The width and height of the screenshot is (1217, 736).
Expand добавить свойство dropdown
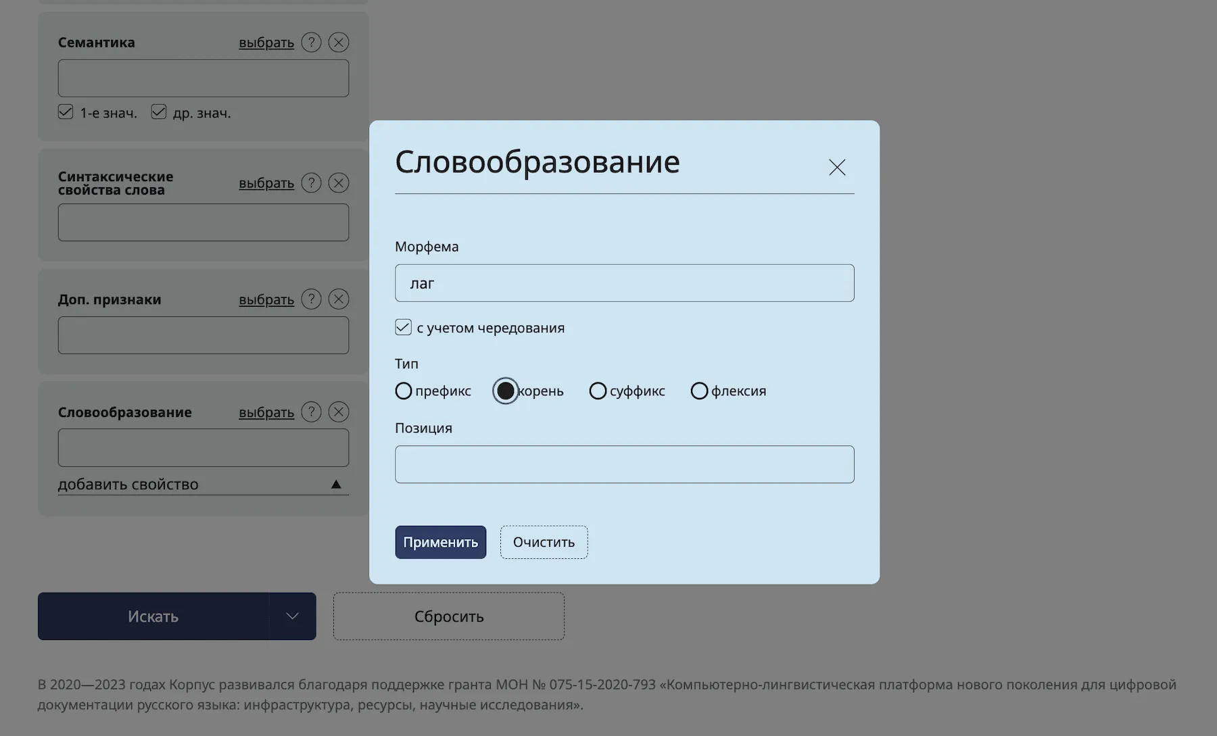click(x=204, y=484)
